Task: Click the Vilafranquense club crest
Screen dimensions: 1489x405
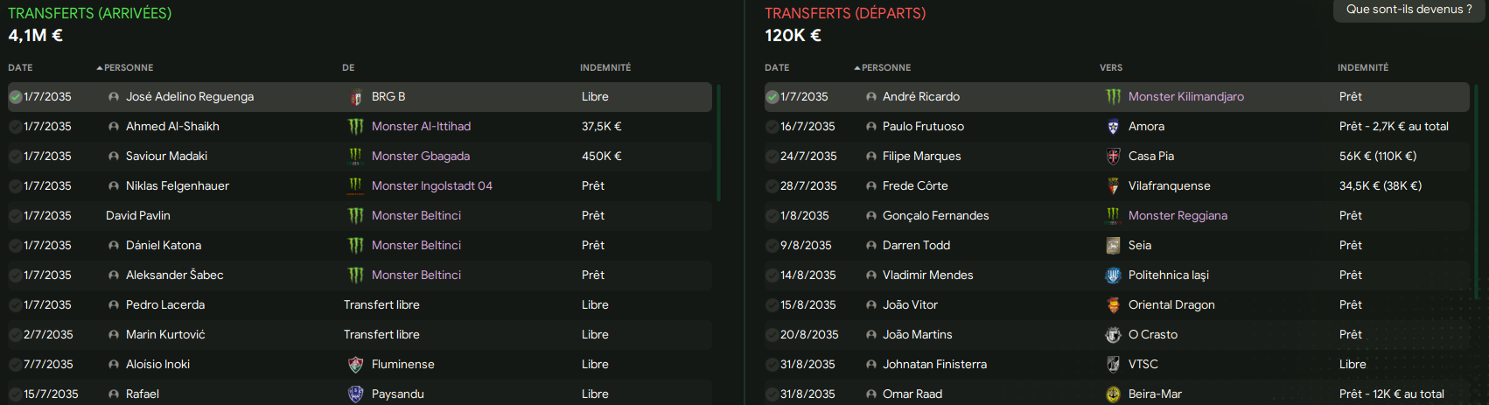Action: point(1113,186)
